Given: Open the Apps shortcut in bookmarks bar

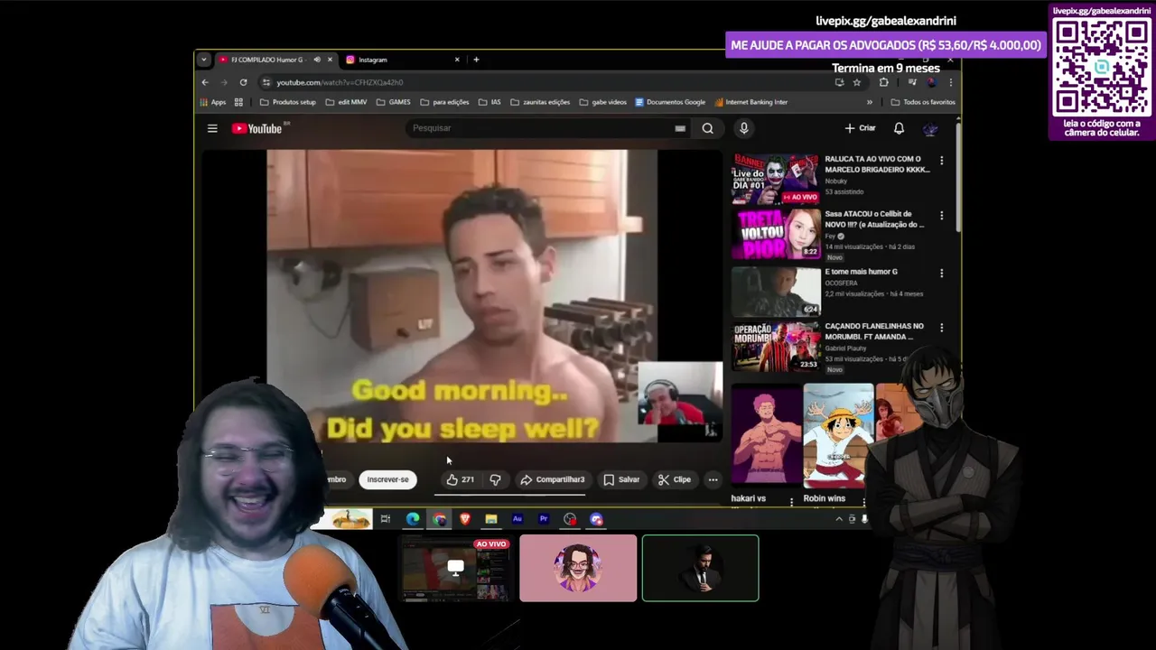Looking at the screenshot, I should [213, 102].
